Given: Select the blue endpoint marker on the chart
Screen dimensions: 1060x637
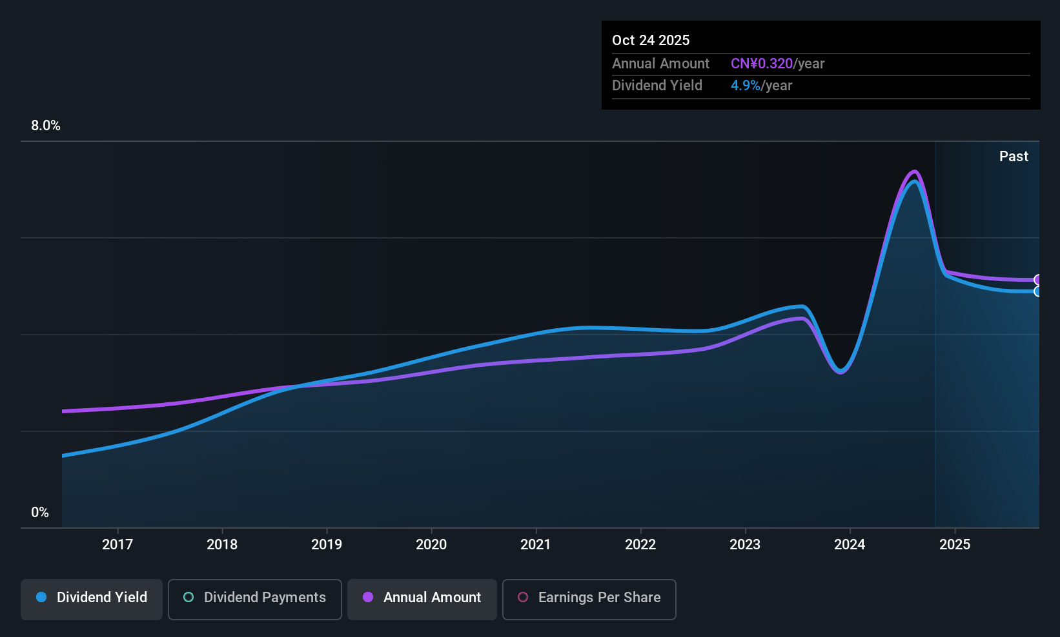Looking at the screenshot, I should (x=1038, y=291).
